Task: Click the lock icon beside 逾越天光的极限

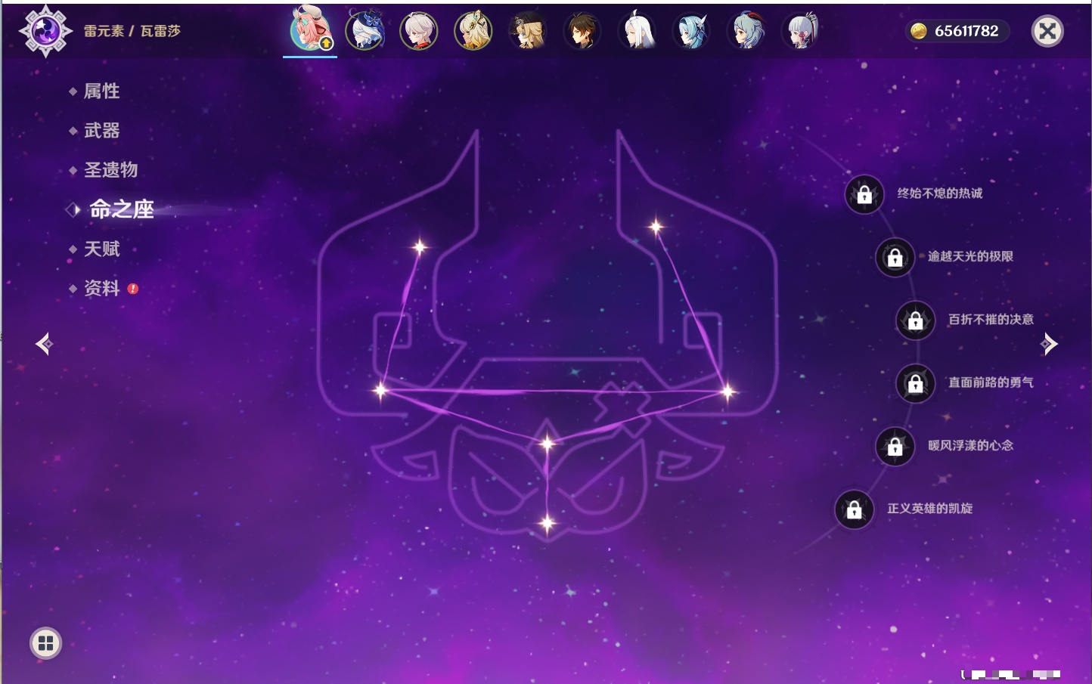Action: tap(895, 257)
